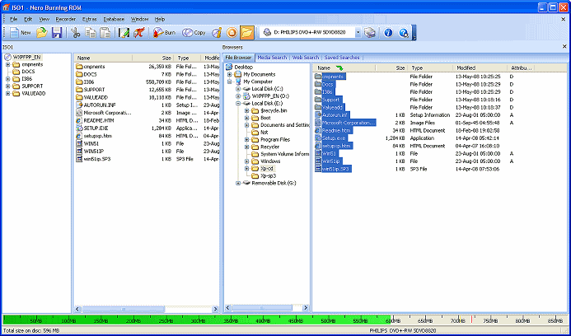Click the Copy documents icon in toolbar
The height and width of the screenshot is (336, 571).
[x=91, y=33]
